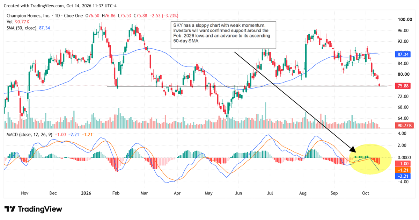Click the 0.0000 MACD axis label
Screen dimensions: 419x220
pyautogui.click(x=403, y=158)
